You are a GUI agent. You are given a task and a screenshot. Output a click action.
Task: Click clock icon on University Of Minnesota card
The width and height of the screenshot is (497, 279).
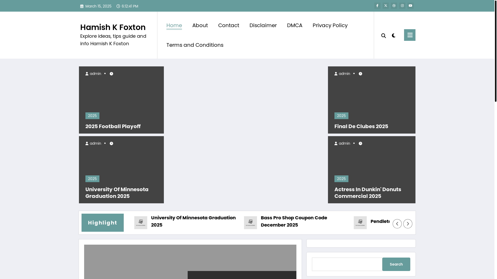point(111,143)
